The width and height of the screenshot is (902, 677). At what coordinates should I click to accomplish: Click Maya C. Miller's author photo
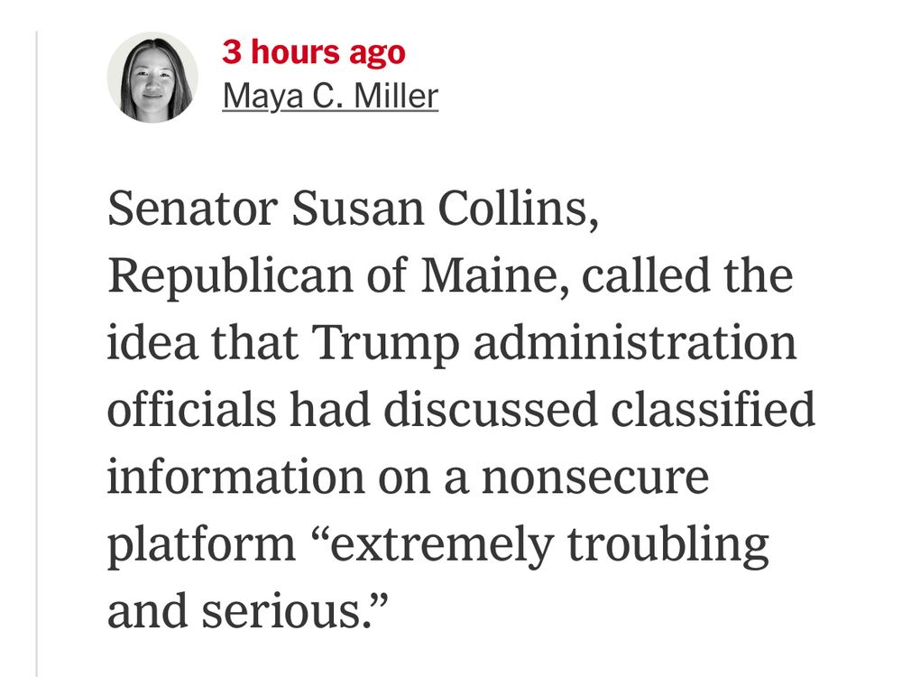point(152,78)
